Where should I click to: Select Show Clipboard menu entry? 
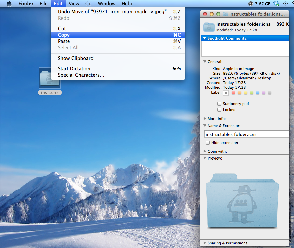pos(118,58)
